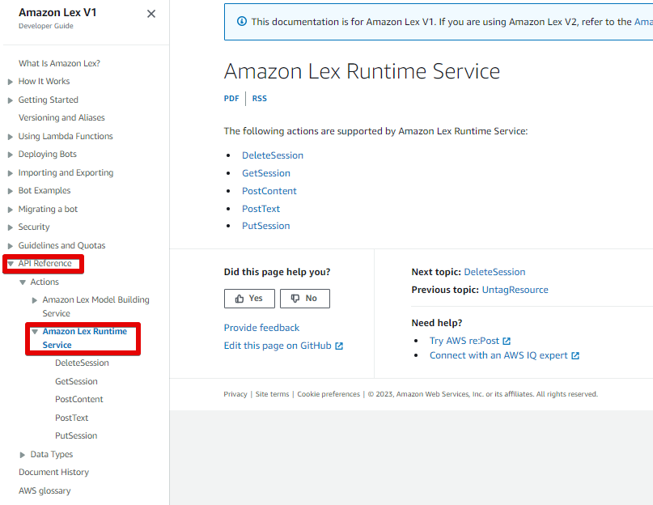Expand the Data Types tree node

(x=23, y=455)
